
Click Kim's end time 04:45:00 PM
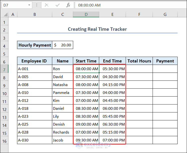112,101
